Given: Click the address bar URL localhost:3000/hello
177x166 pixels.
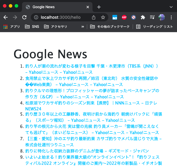Looking at the screenshot, I should point(61,17).
